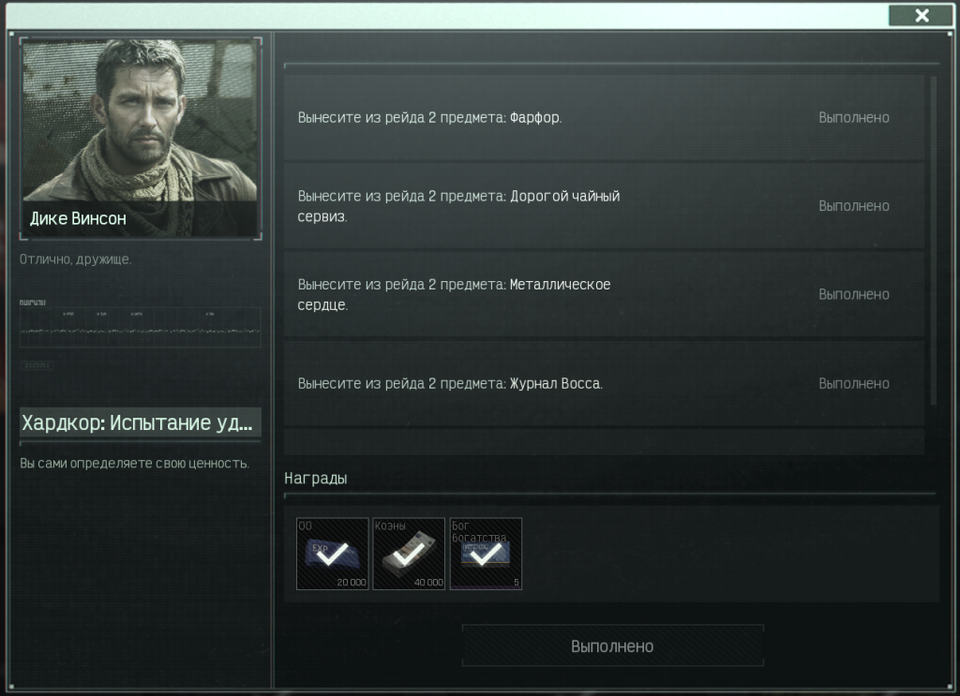Select the Металлическое сердце objective row
The width and height of the screenshot is (960, 696).
pyautogui.click(x=605, y=294)
